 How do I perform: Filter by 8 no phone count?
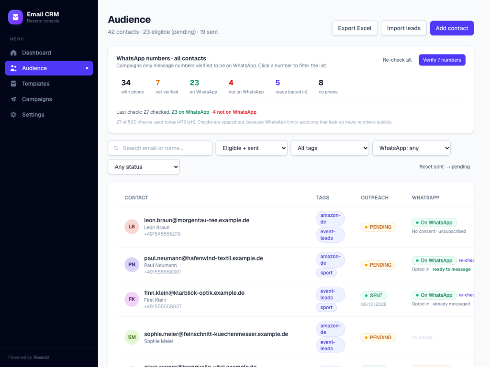click(328, 86)
